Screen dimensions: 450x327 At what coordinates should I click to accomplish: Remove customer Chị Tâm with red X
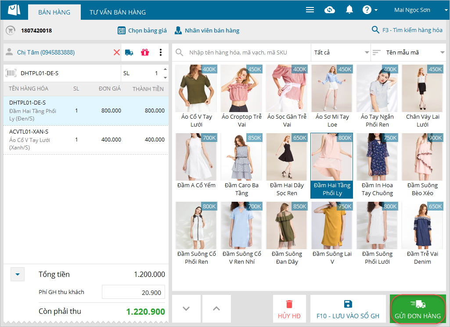tap(117, 52)
